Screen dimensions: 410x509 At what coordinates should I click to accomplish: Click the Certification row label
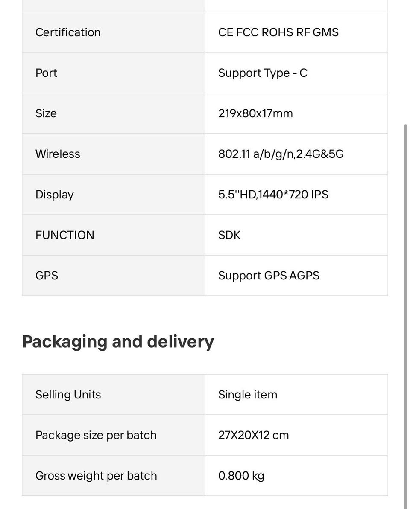click(68, 32)
